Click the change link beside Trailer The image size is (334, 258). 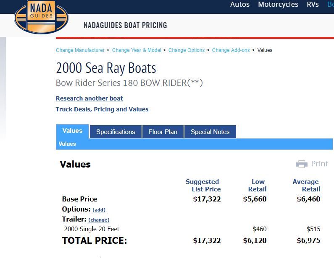[99, 220]
